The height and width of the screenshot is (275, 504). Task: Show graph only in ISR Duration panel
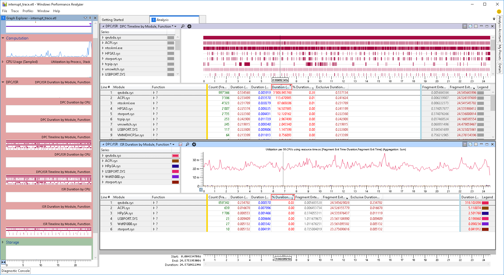click(470, 144)
